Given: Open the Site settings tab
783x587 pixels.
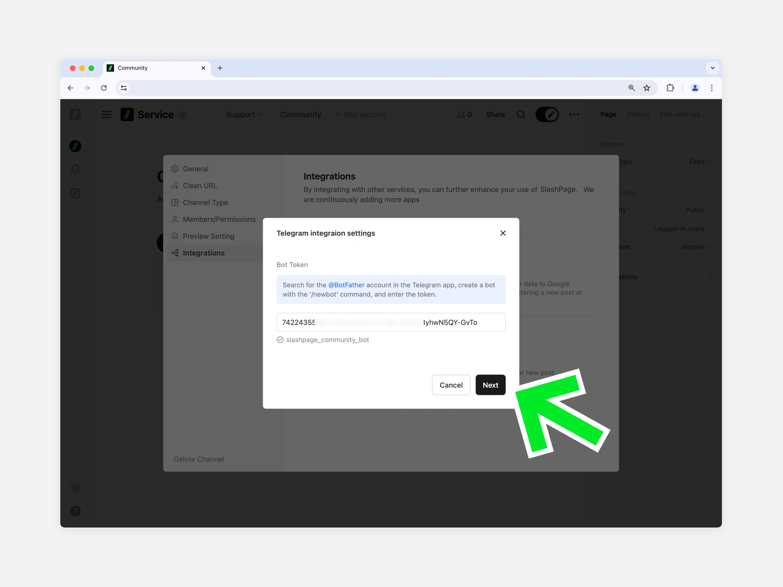Looking at the screenshot, I should coord(679,114).
